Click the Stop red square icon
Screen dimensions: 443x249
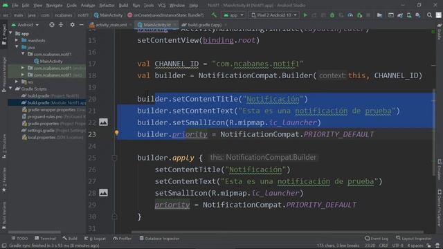(x=368, y=15)
